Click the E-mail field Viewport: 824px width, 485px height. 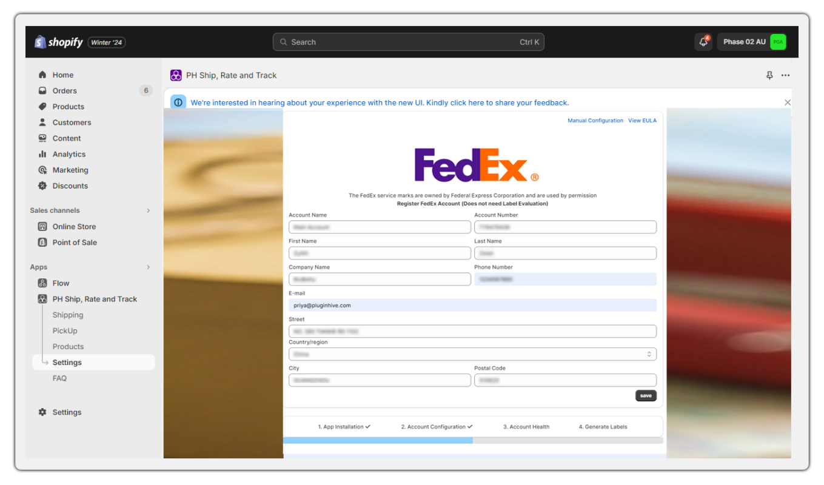472,305
